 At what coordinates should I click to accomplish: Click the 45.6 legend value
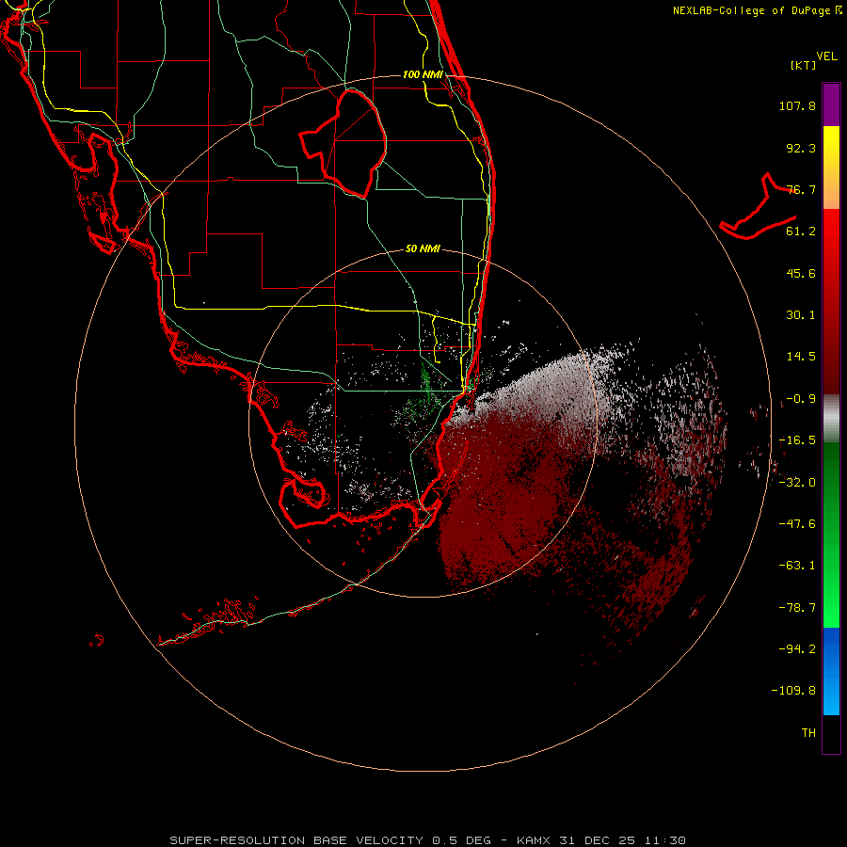tap(801, 273)
